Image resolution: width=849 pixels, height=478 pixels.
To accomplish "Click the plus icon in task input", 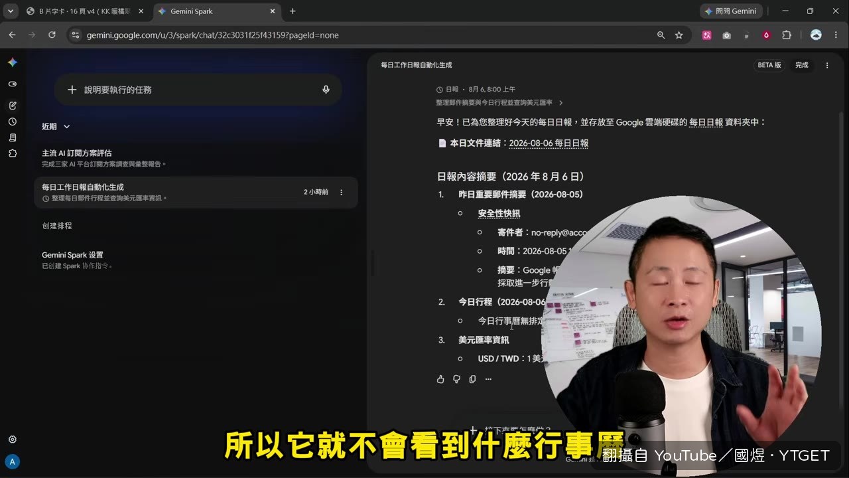I will [x=72, y=90].
